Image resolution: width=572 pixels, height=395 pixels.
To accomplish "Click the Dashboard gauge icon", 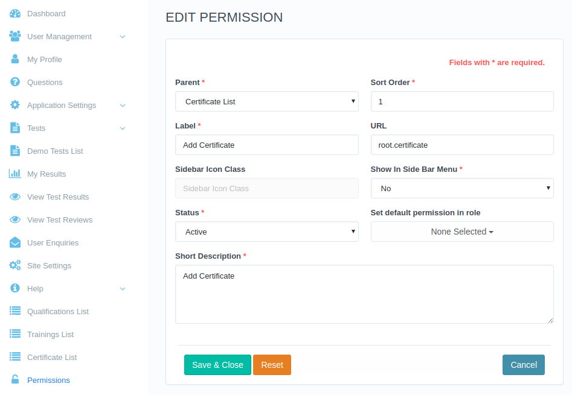I will [15, 14].
